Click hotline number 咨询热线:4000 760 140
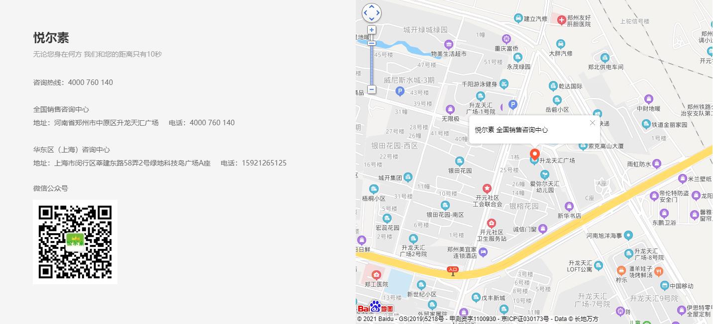Viewport: 713px width, 324px height. [73, 82]
